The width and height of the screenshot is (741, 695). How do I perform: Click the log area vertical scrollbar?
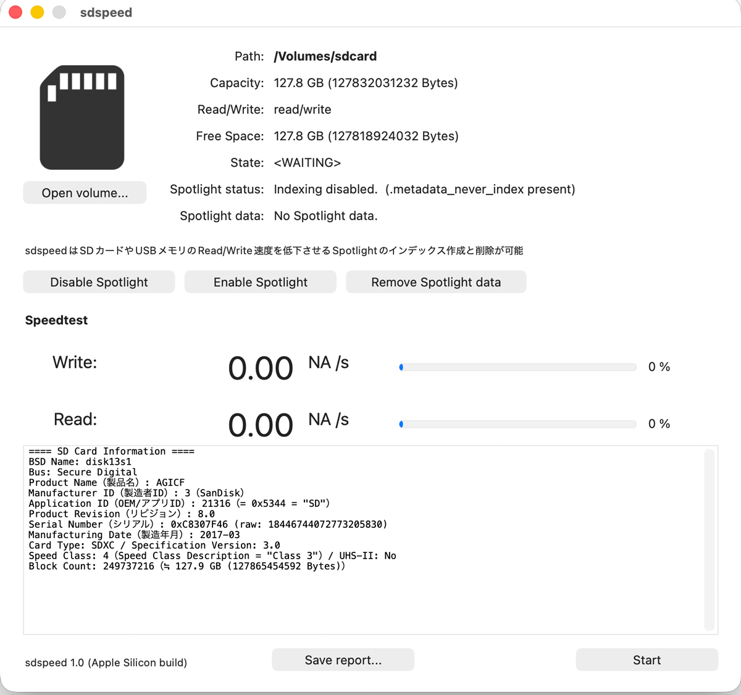click(709, 539)
